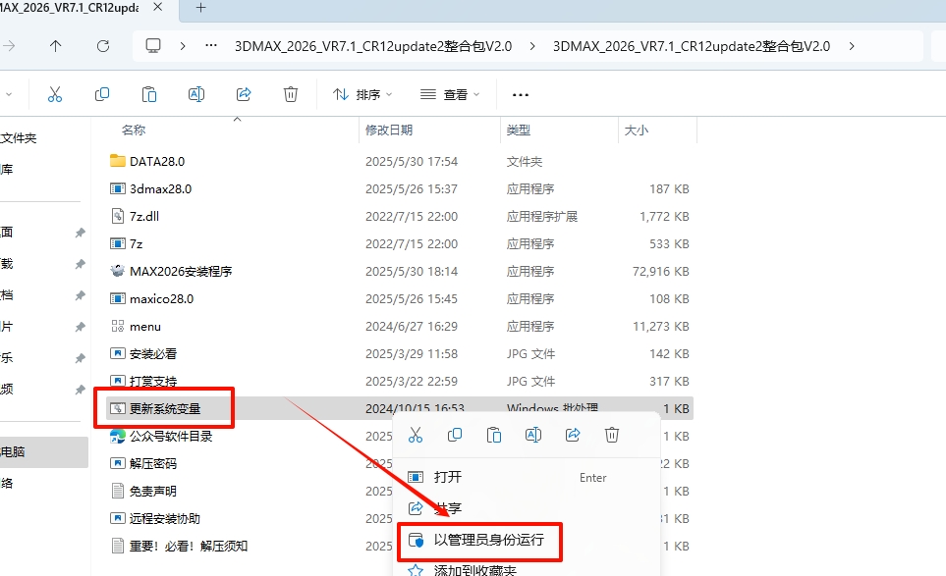Select 打开 in the context menu

[447, 477]
